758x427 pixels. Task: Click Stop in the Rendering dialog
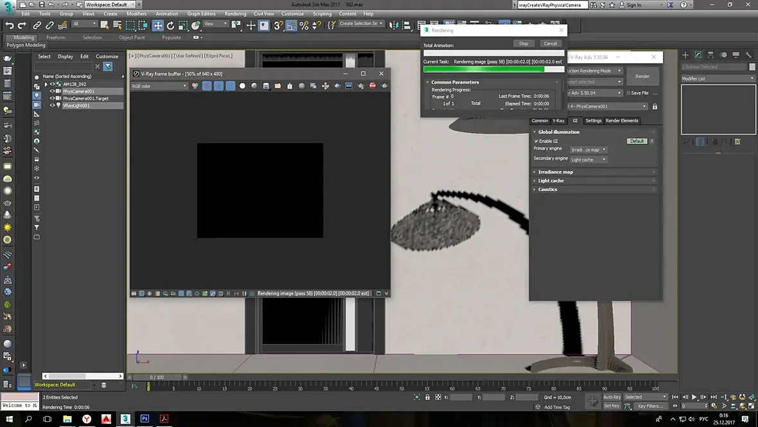[x=524, y=44]
